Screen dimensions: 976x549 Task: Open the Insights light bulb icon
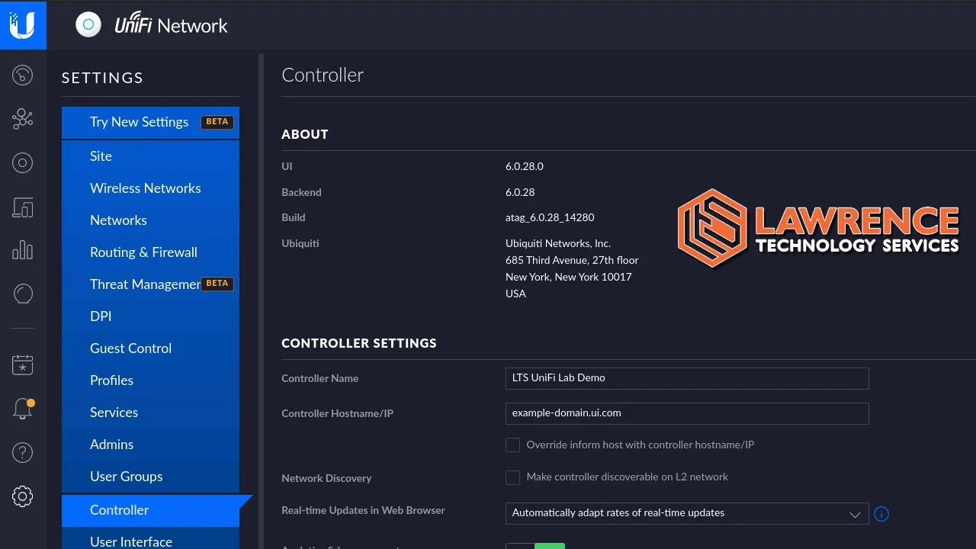[x=23, y=294]
